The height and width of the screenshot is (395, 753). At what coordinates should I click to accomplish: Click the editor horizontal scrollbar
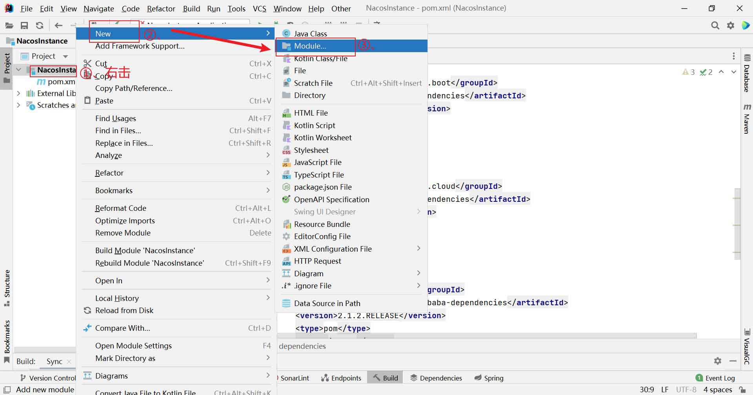[486, 336]
